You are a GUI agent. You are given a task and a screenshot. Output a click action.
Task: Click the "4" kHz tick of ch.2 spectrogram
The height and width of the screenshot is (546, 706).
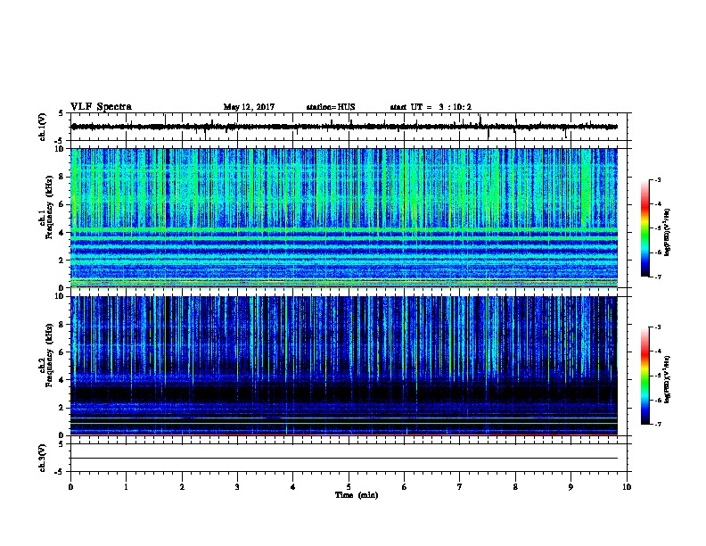[62, 380]
